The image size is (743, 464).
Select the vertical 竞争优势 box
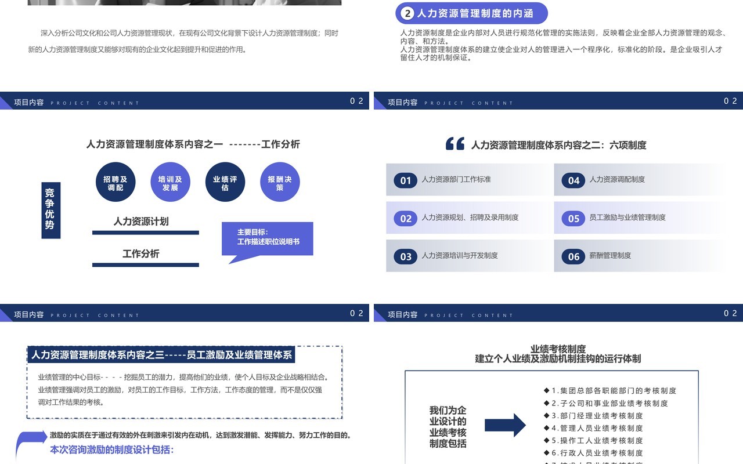pyautogui.click(x=51, y=210)
